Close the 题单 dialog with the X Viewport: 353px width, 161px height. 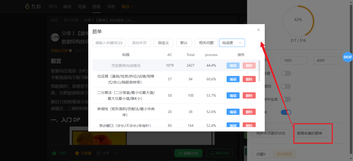(258, 30)
